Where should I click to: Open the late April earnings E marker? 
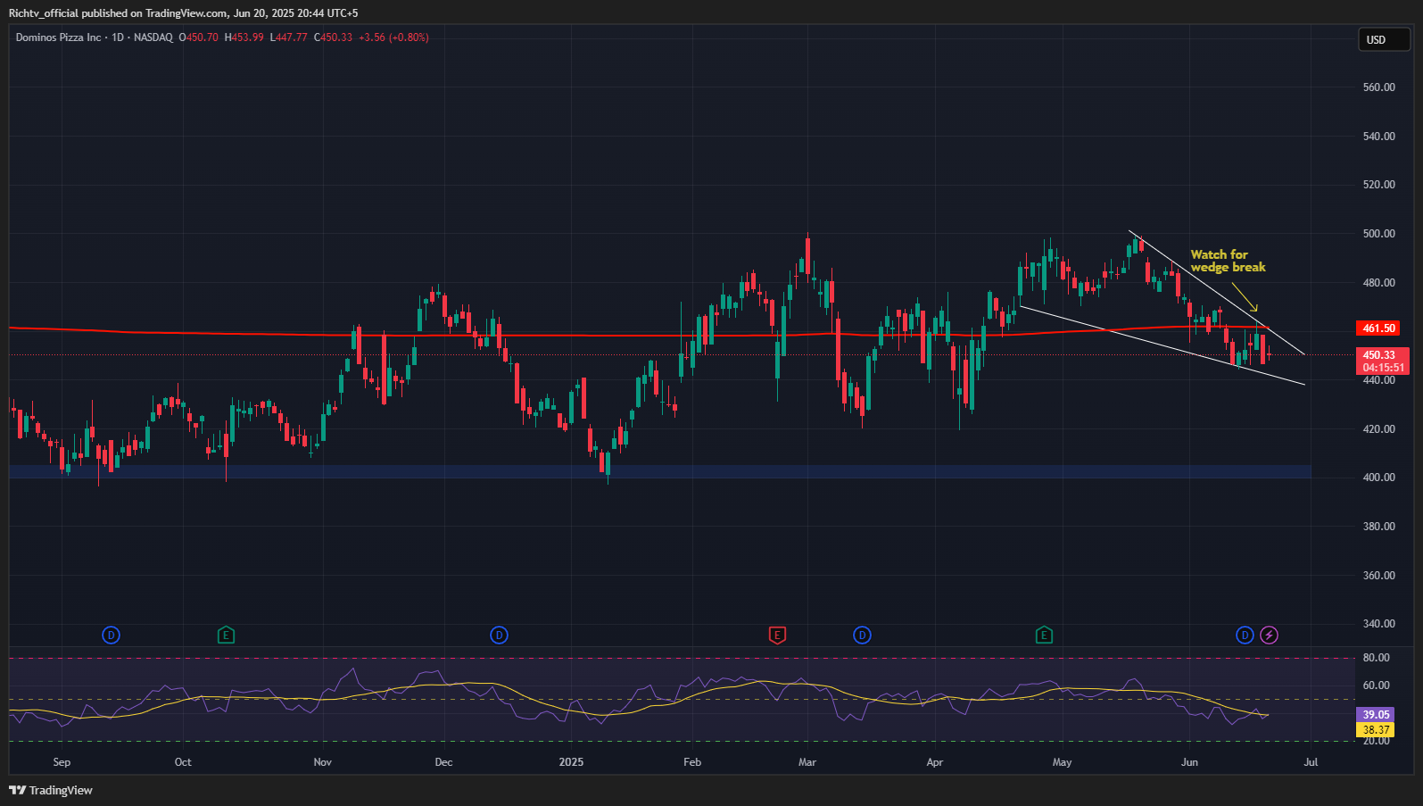1044,636
